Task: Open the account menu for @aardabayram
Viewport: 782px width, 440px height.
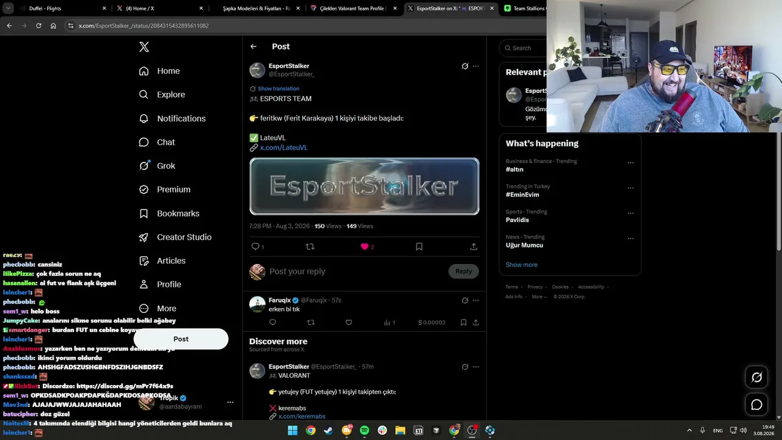Action: (x=230, y=402)
